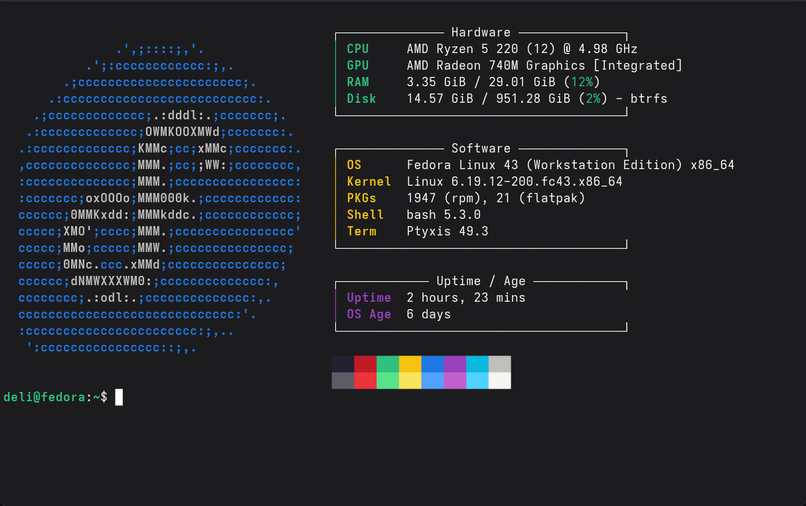
Task: Click the green 'Disk' label
Action: (361, 99)
